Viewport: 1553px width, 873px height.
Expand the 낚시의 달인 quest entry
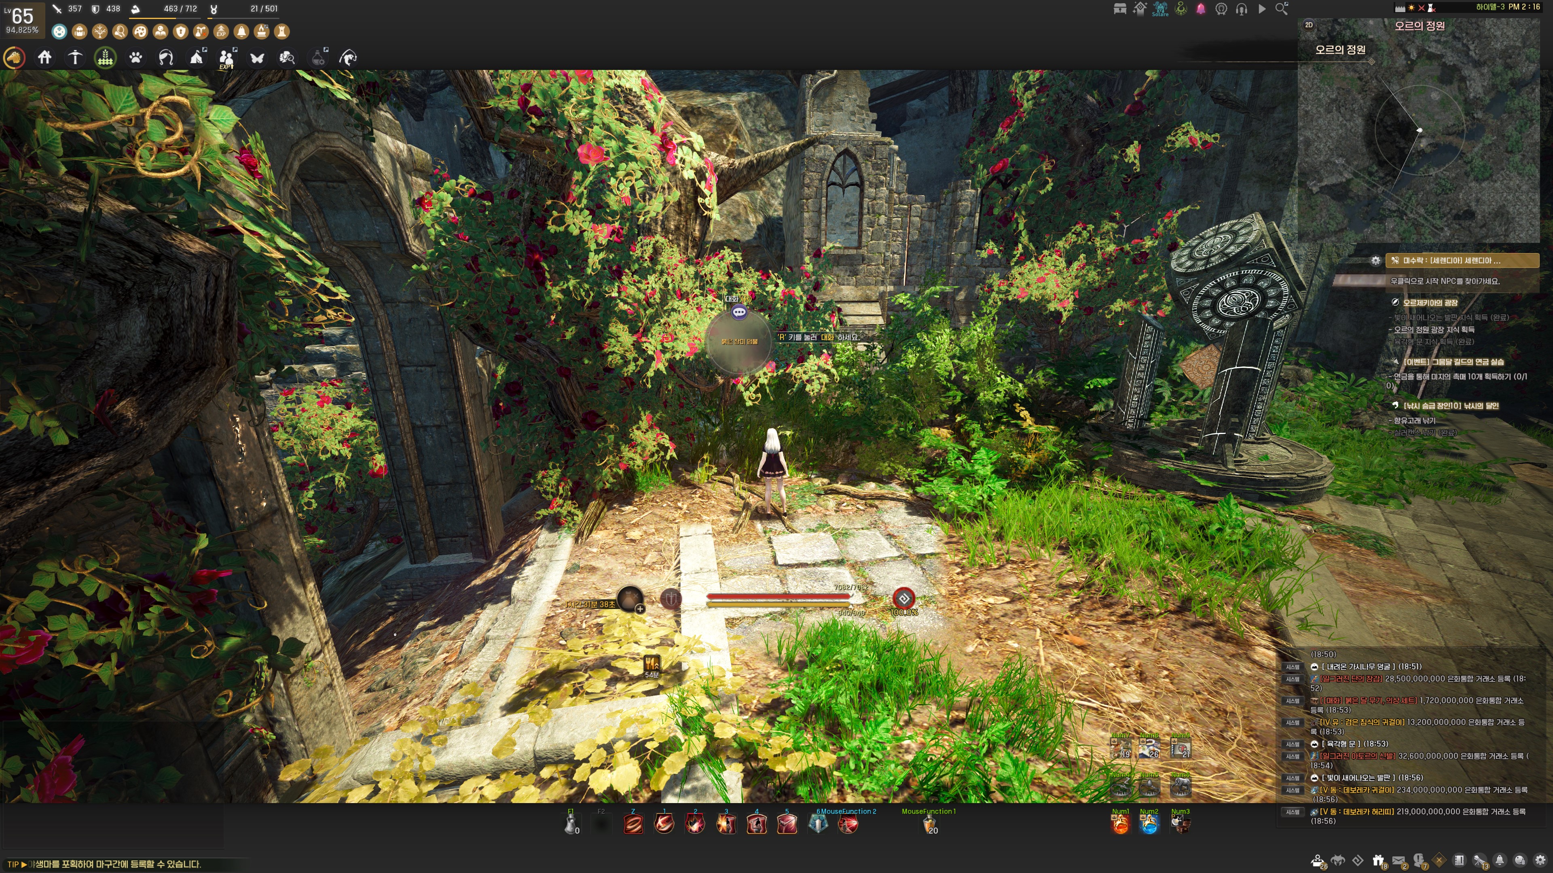click(x=1451, y=405)
